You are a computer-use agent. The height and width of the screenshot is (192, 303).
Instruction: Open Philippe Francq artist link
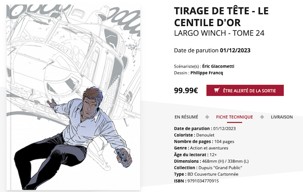click(x=207, y=73)
